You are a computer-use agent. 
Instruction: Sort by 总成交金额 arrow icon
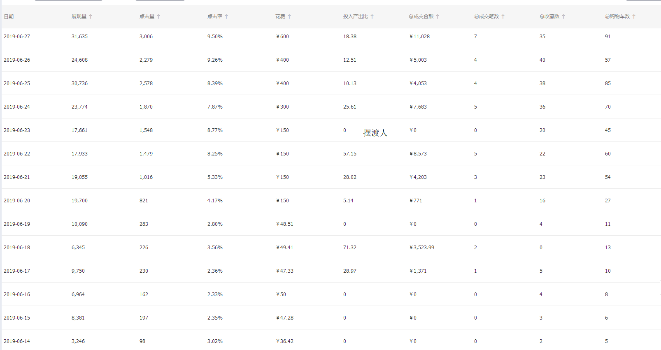pyautogui.click(x=438, y=16)
